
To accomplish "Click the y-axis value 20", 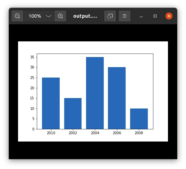I will pos(32,88).
